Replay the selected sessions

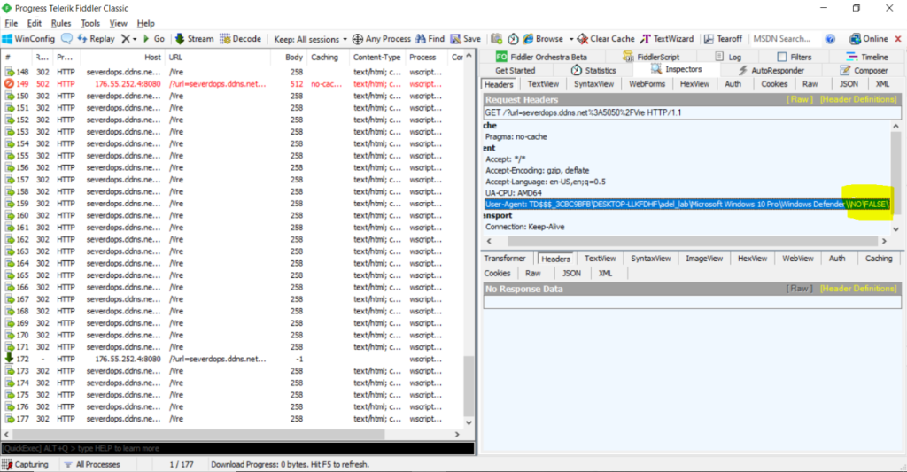(96, 39)
